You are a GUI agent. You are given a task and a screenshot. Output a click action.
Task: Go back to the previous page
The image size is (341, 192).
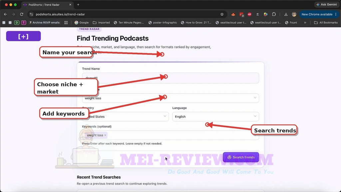tap(5, 14)
